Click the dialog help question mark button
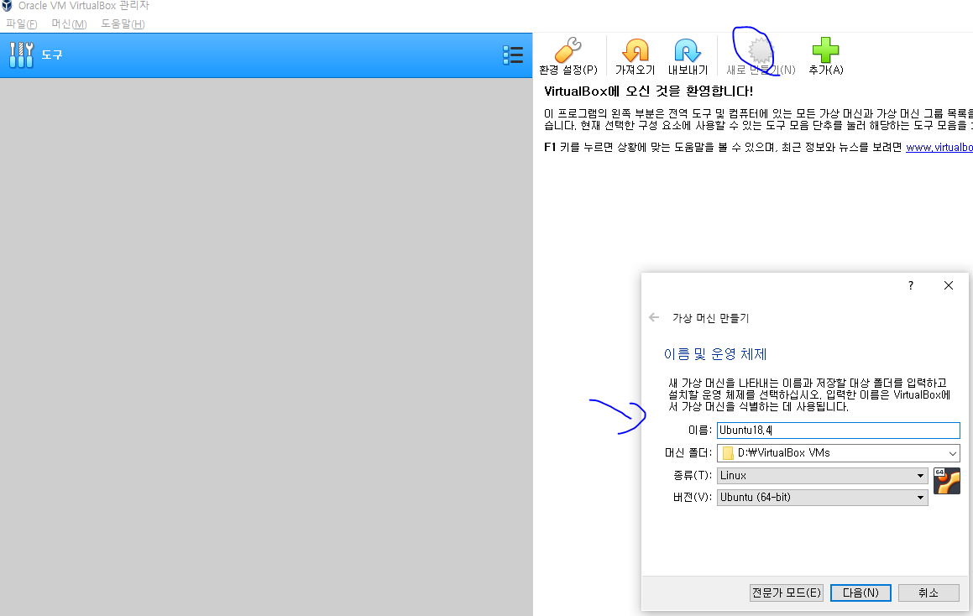Screen dimensions: 973x616 [x=910, y=285]
